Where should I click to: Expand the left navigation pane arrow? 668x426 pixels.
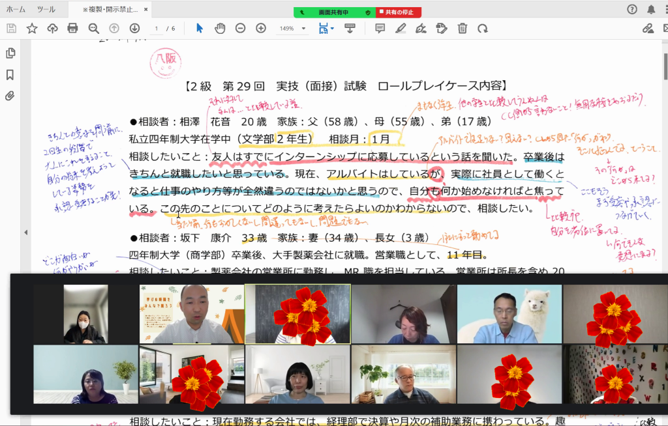coord(25,233)
